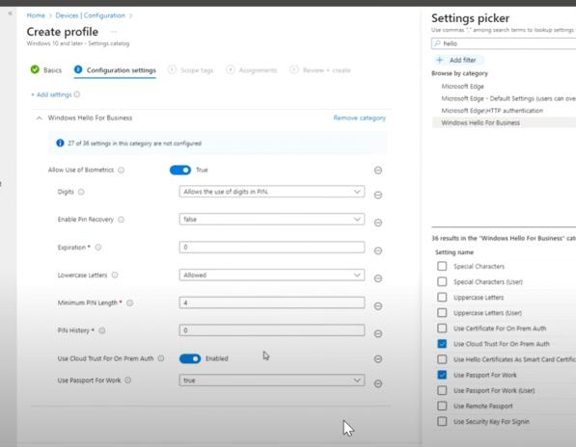The height and width of the screenshot is (447, 576).
Task: Show info for Allow Use of Biometrics
Action: [121, 171]
